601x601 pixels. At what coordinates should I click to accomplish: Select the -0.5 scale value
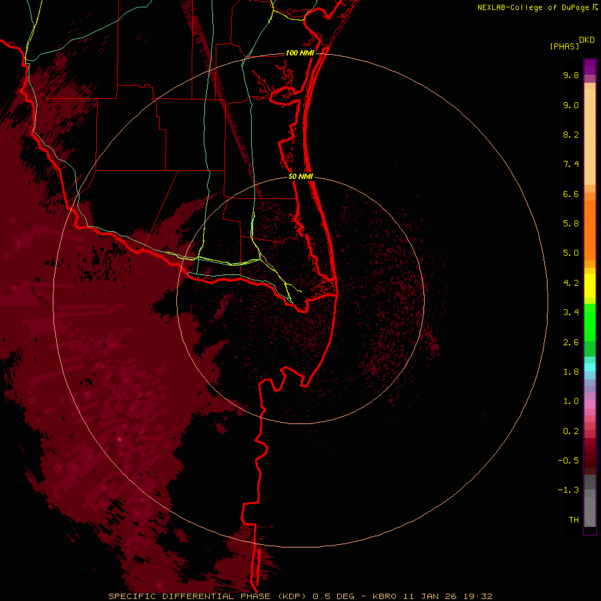(568, 461)
